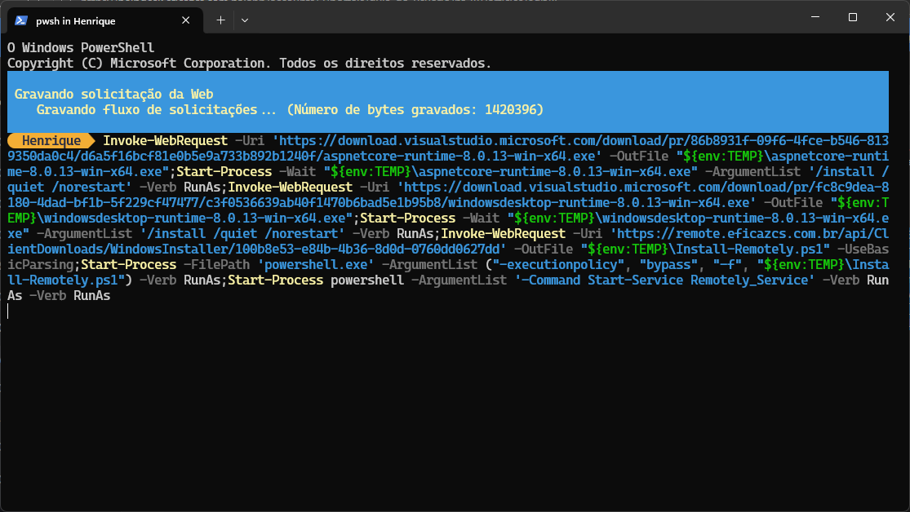Image resolution: width=910 pixels, height=512 pixels.
Task: Expand the new tab profile dropdown chevron
Action: pyautogui.click(x=245, y=19)
